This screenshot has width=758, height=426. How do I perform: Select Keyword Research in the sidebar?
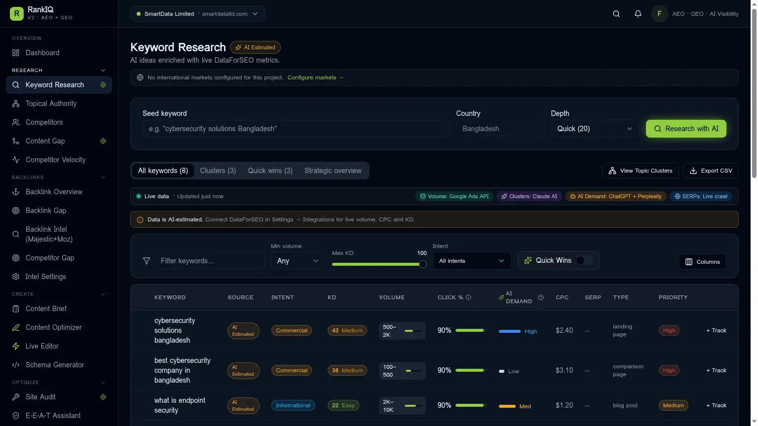[x=59, y=85]
